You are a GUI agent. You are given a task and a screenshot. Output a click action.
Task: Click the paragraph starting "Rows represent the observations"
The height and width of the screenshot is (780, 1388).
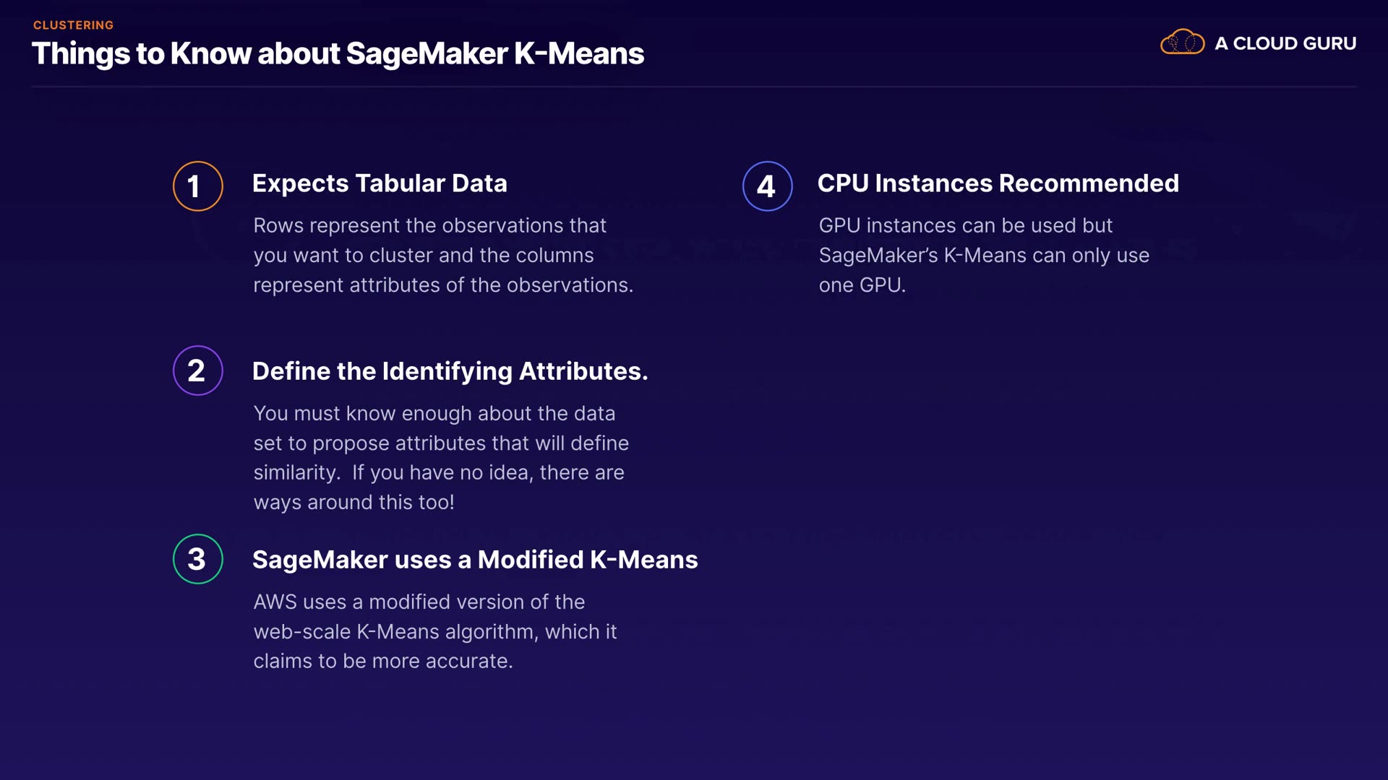pyautogui.click(x=442, y=255)
